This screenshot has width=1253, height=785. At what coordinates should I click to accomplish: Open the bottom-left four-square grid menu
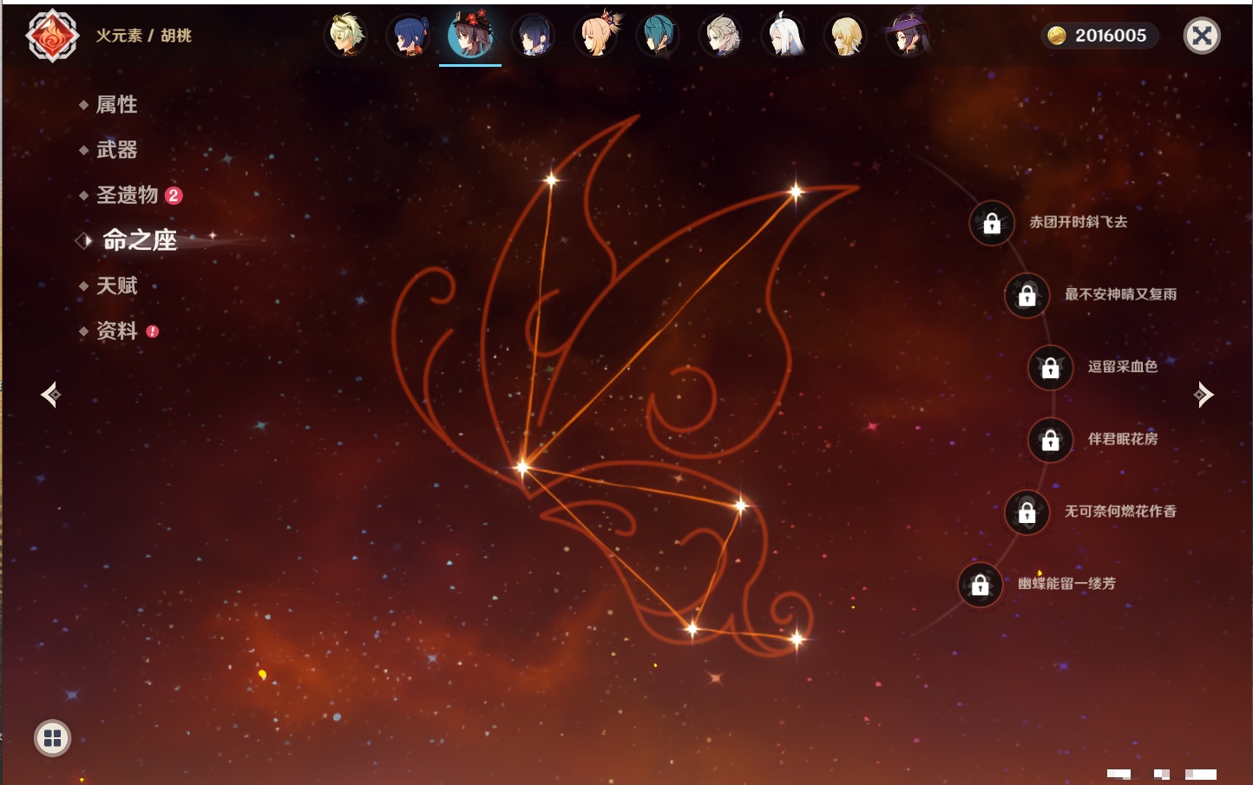coord(52,738)
